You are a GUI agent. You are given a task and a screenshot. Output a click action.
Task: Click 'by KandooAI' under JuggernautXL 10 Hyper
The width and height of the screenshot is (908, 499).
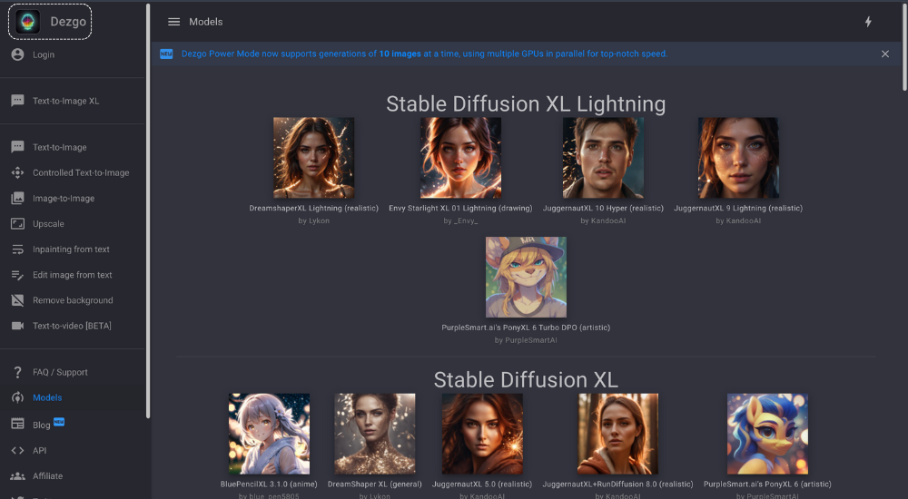[x=603, y=220]
